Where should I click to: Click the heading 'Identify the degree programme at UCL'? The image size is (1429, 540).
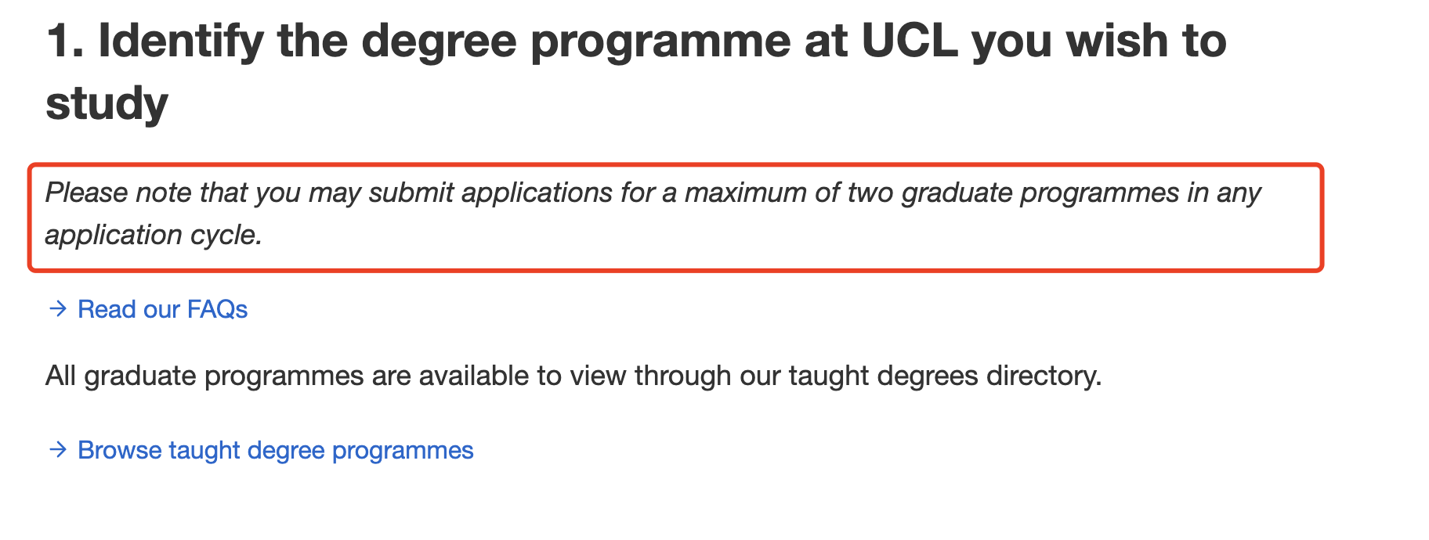(636, 71)
